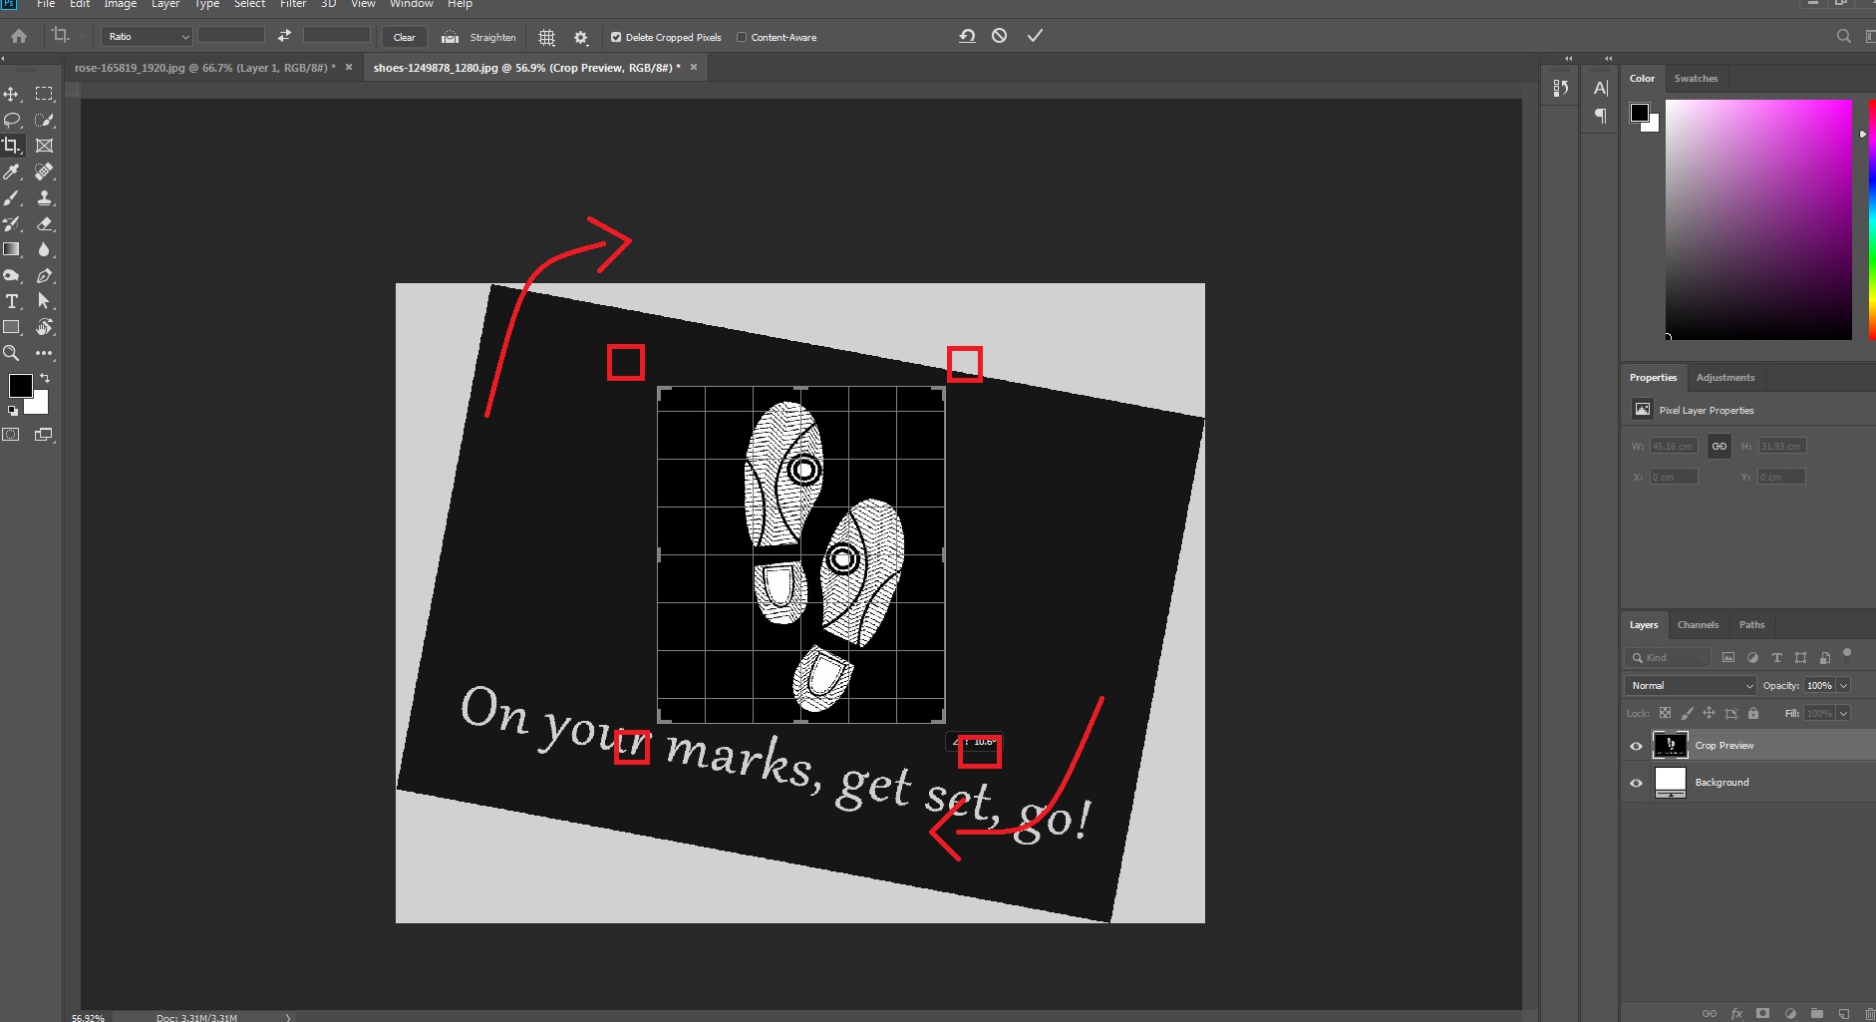The image size is (1876, 1022).
Task: Select the Eyedropper tool
Action: [x=12, y=171]
